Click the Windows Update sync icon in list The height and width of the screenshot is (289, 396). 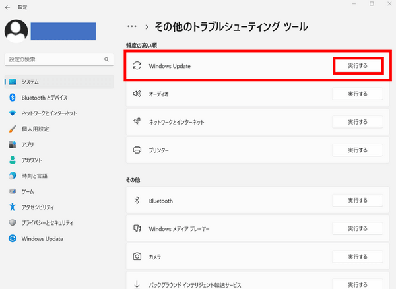coord(137,65)
